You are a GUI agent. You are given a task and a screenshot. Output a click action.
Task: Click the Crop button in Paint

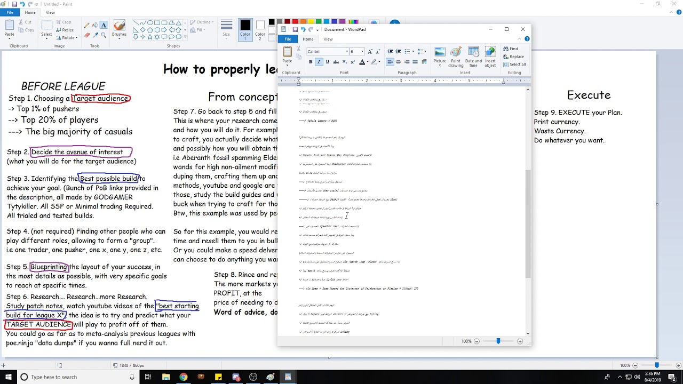point(63,22)
